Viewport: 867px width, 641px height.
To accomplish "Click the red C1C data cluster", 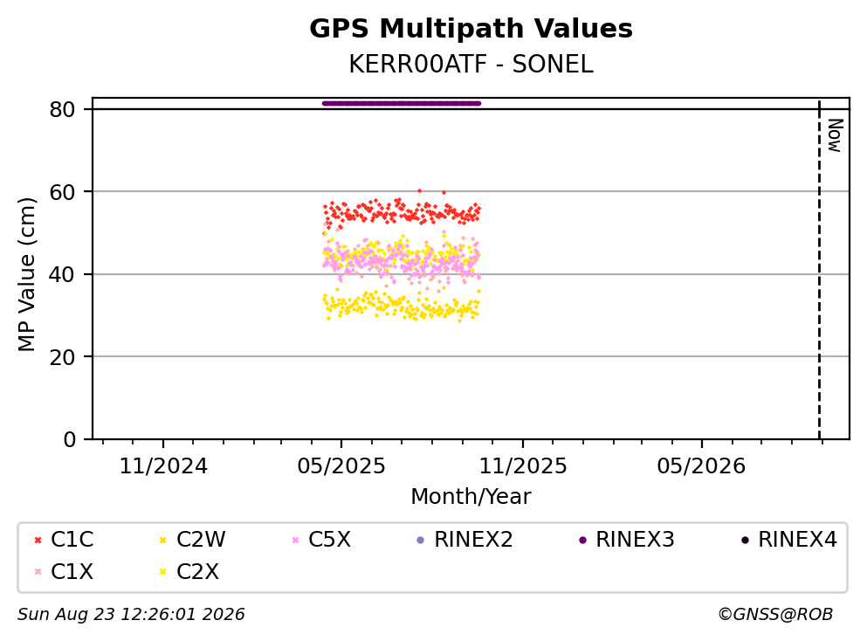I will click(x=402, y=212).
